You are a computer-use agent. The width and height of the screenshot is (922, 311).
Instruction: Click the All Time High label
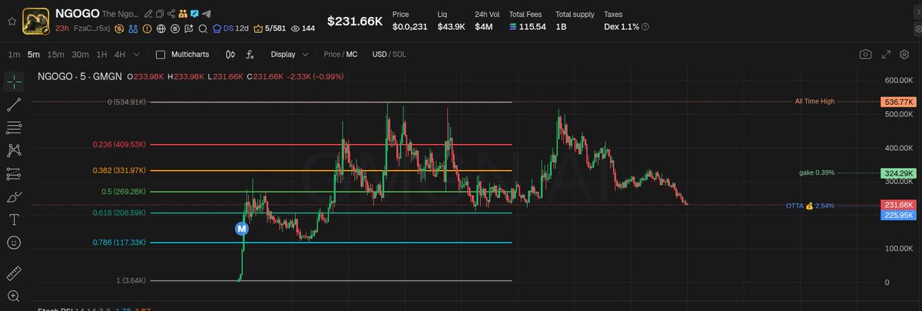click(814, 101)
